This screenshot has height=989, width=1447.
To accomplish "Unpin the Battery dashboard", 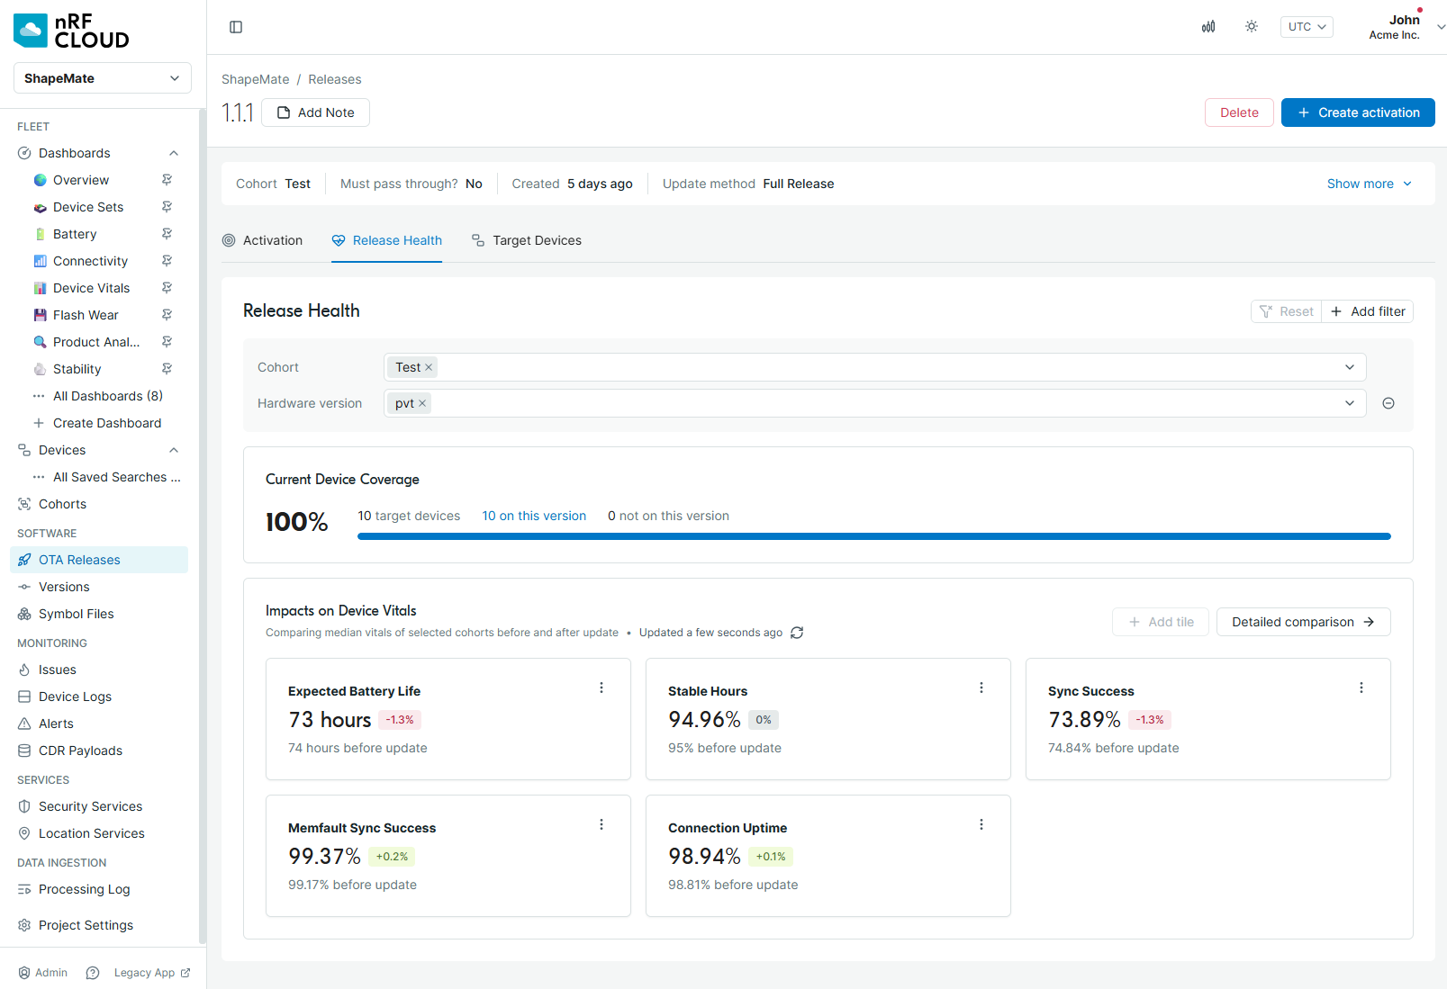I will (x=167, y=234).
